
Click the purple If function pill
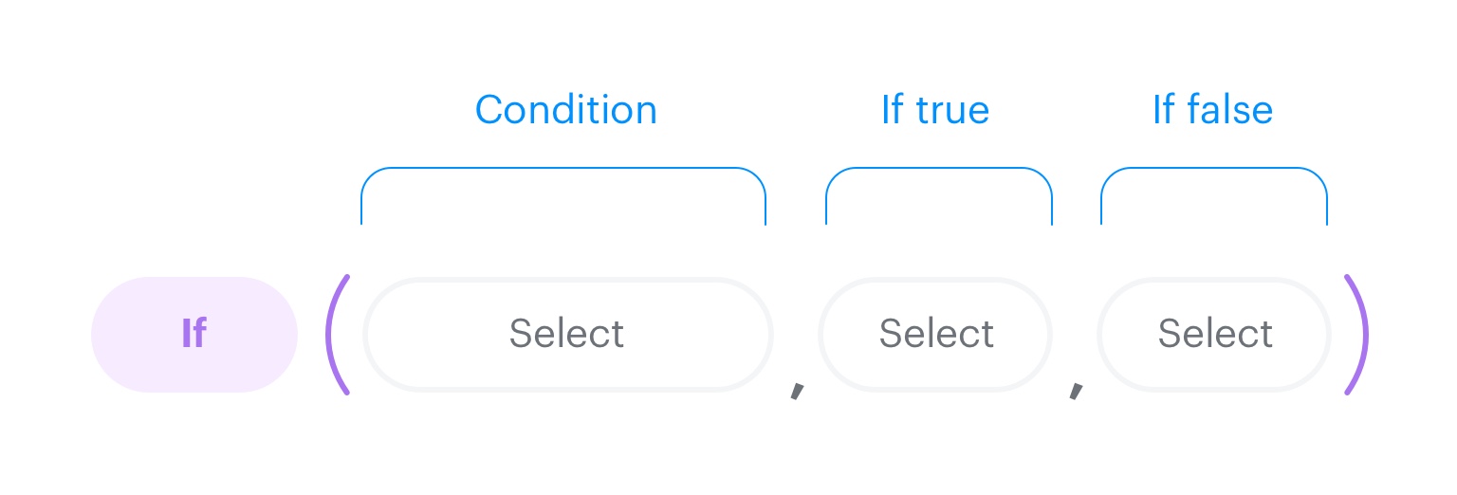[x=194, y=335]
